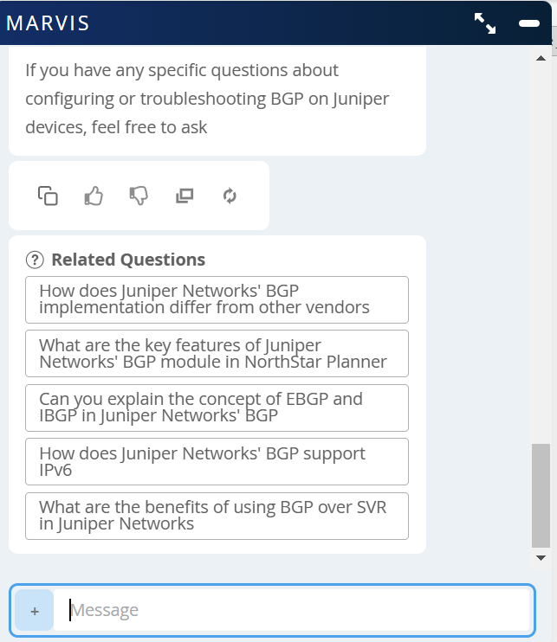Select the NorthStar Planner BGP module question
Screen dimensions: 557x642
click(217, 353)
